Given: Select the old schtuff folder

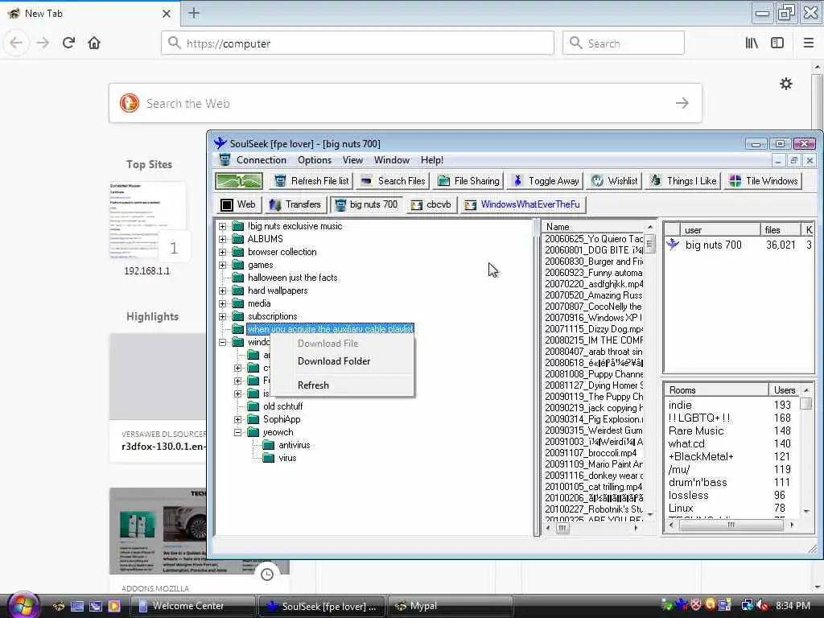Looking at the screenshot, I should pyautogui.click(x=282, y=406).
